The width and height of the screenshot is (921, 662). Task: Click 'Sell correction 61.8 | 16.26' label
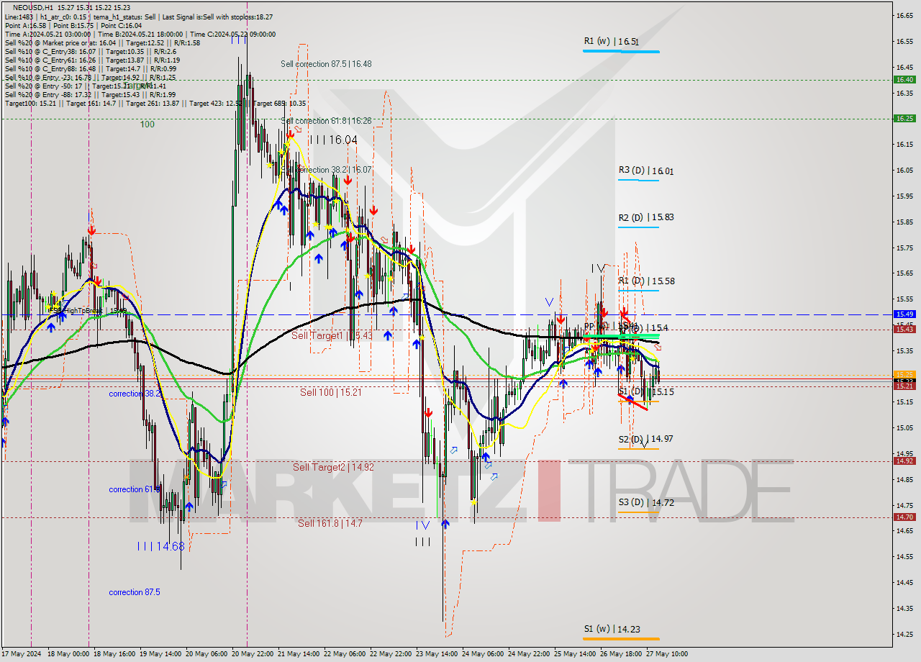coord(326,121)
